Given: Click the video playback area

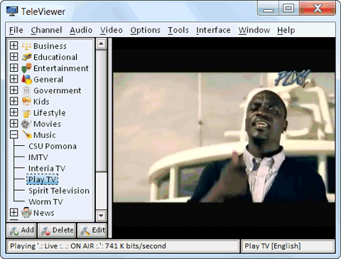Looking at the screenshot, I should tap(224, 138).
